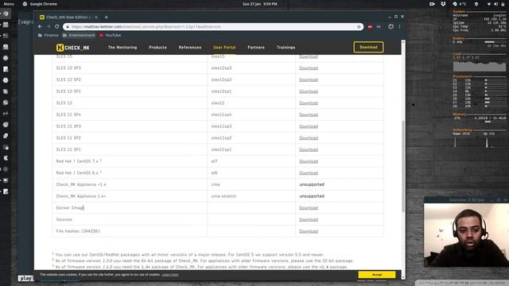The height and width of the screenshot is (286, 509).
Task: Select the 'el7' cell text
Action: pos(214,161)
